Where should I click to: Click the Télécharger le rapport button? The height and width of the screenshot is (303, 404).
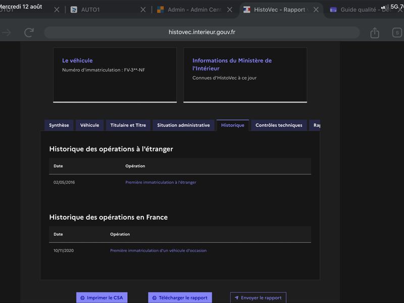click(x=180, y=297)
